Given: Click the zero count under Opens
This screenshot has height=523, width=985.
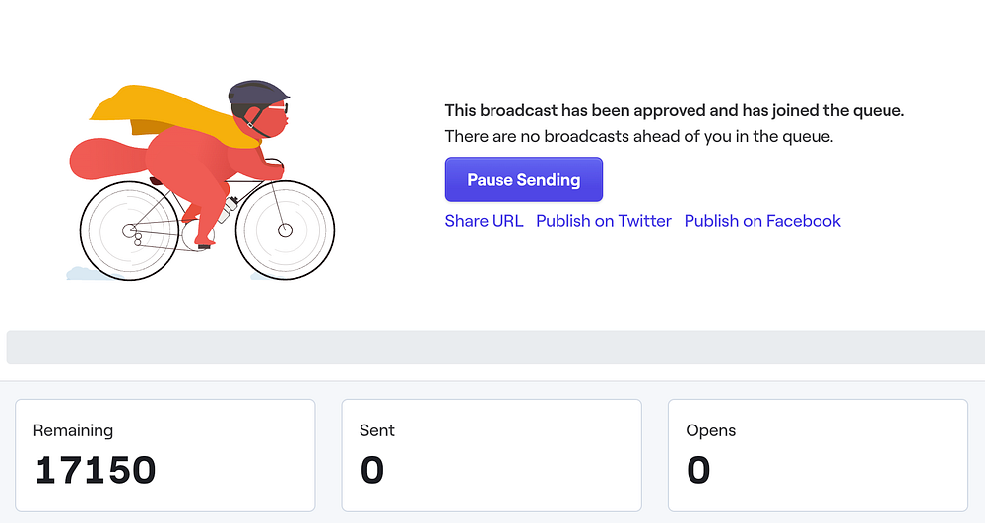Looking at the screenshot, I should click(x=698, y=470).
